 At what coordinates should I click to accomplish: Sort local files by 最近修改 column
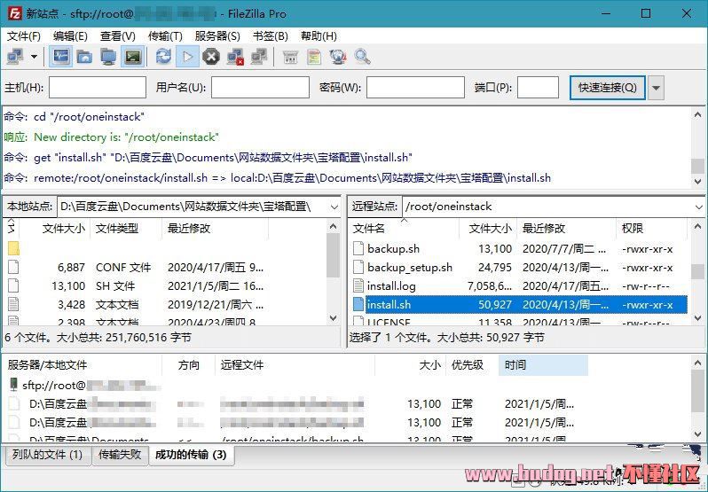click(x=215, y=228)
